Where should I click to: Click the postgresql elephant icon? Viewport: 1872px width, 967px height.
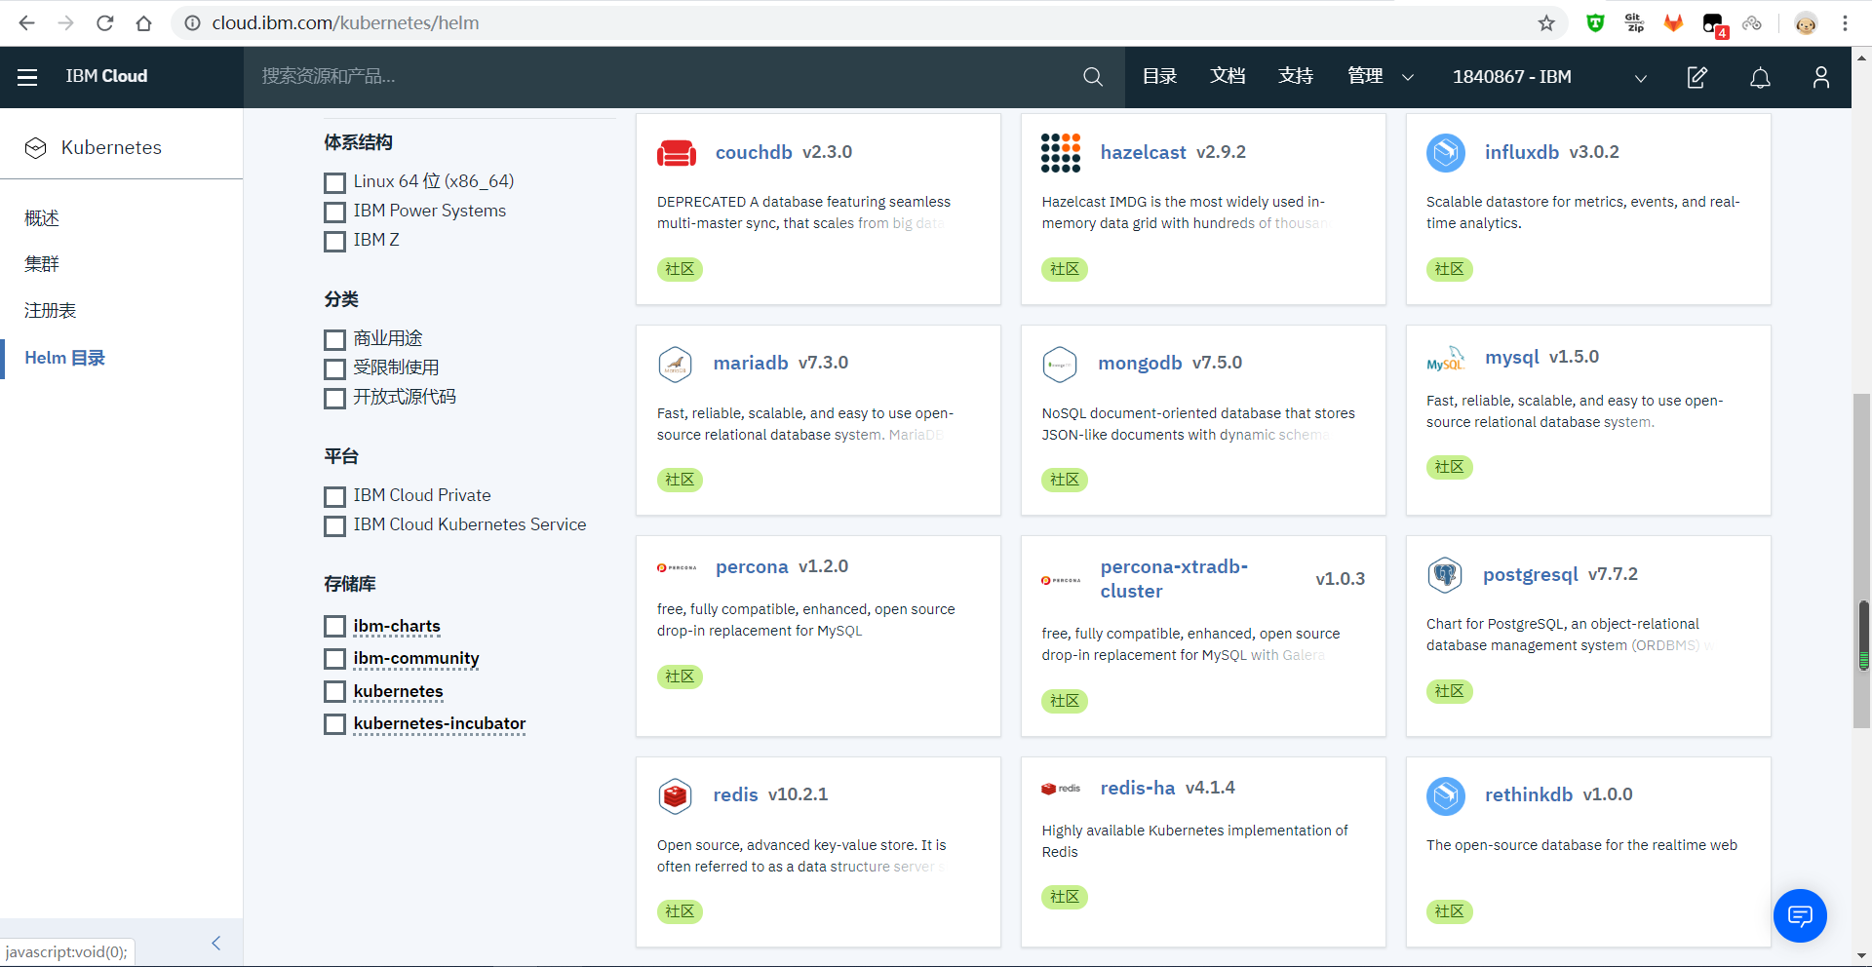tap(1445, 575)
